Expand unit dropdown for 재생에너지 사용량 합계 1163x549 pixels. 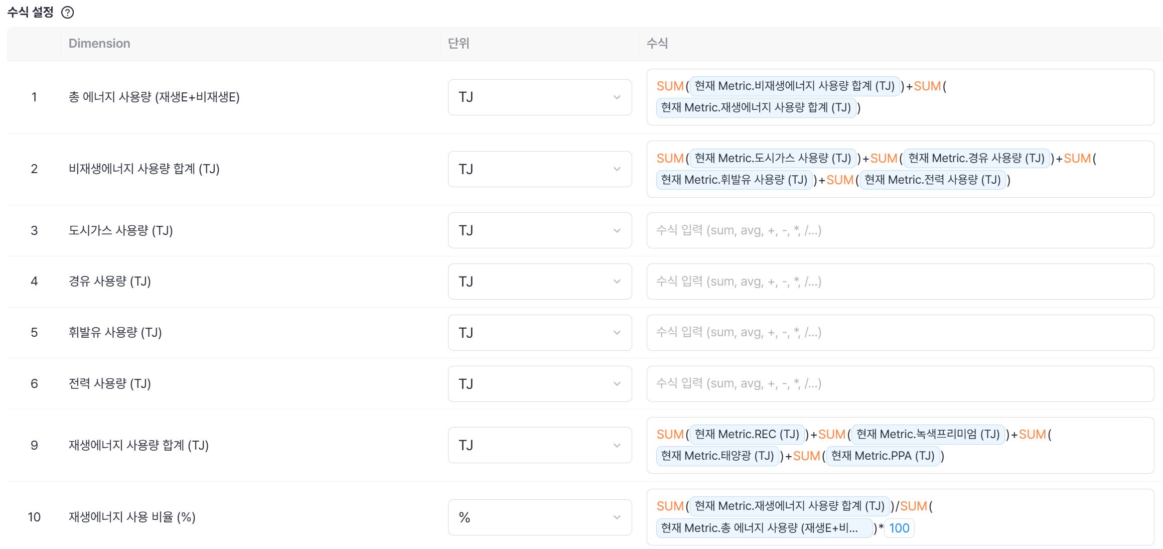point(539,445)
